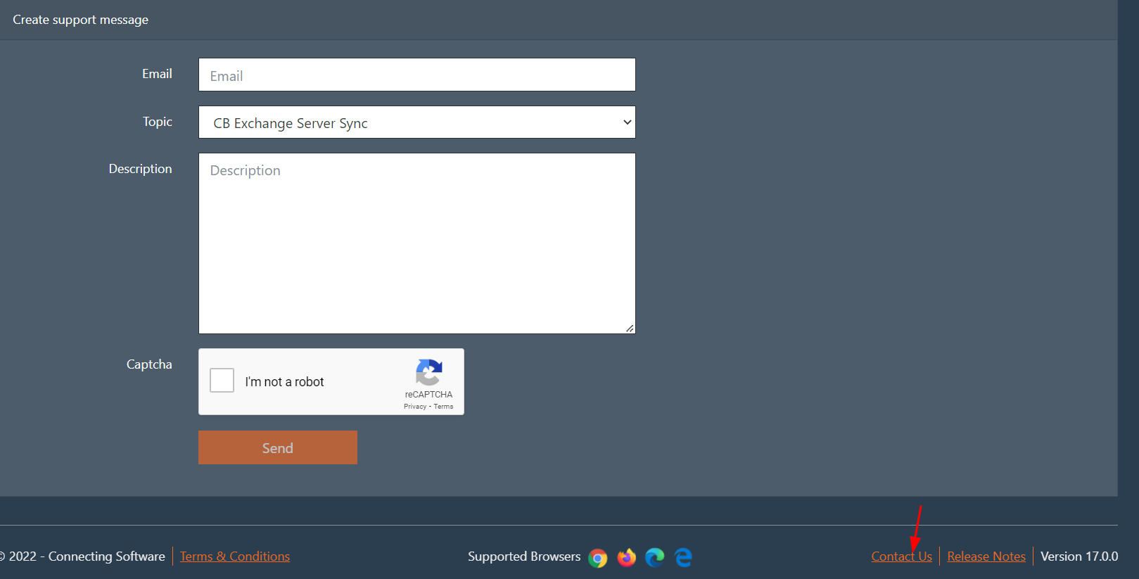Click the Description textarea resize handle

630,329
